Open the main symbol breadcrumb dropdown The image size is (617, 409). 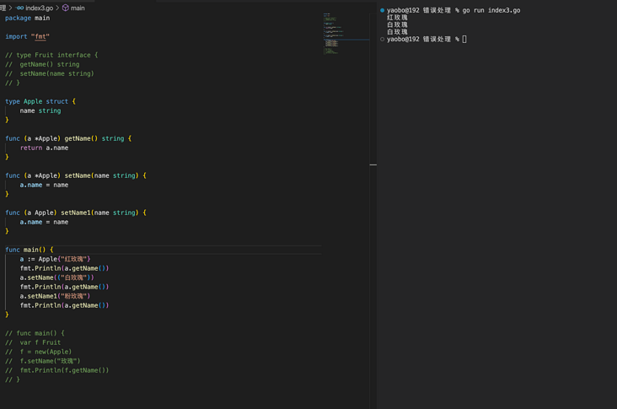(x=78, y=8)
